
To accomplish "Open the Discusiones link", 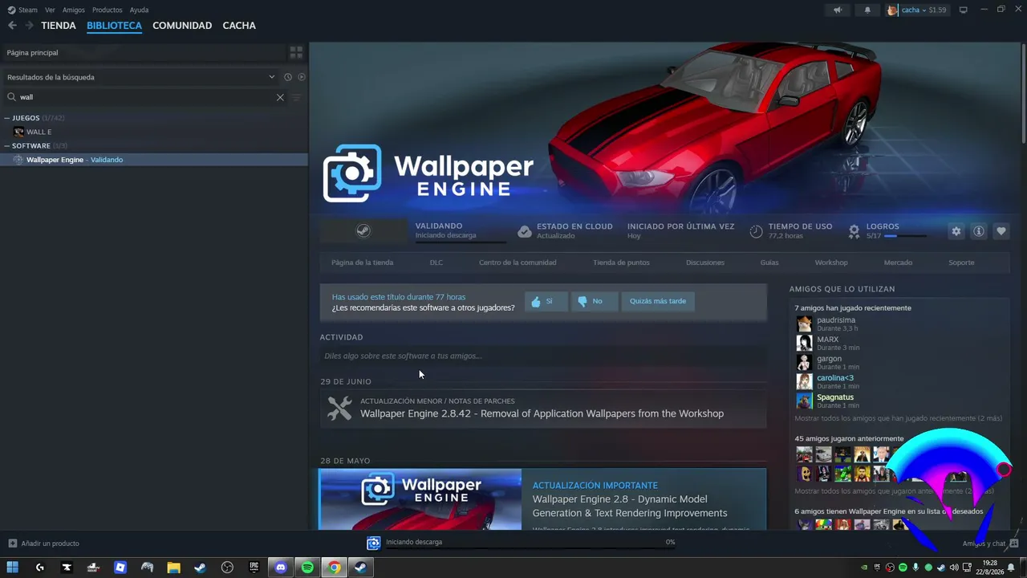I will click(x=705, y=263).
